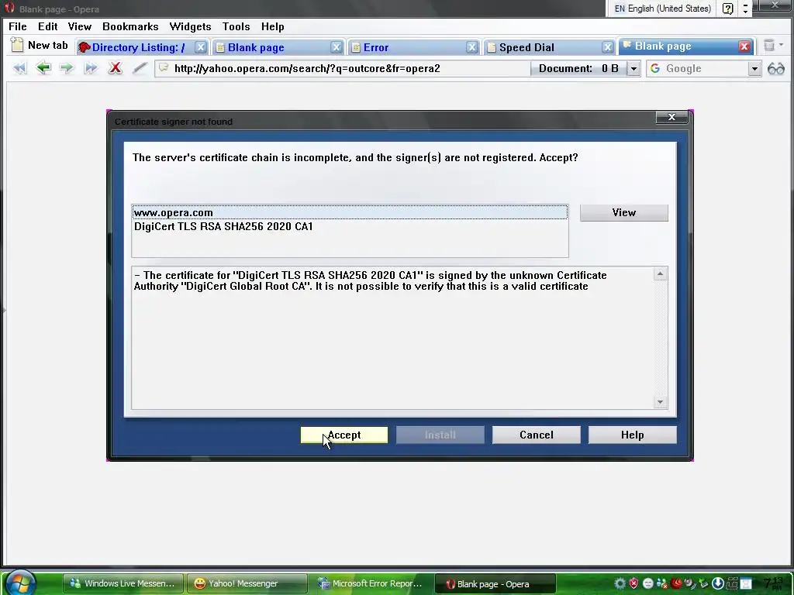Open the Windows Start orb
The height and width of the screenshot is (595, 794).
click(x=21, y=583)
